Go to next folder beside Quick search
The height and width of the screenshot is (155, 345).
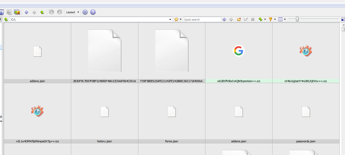tap(231, 19)
